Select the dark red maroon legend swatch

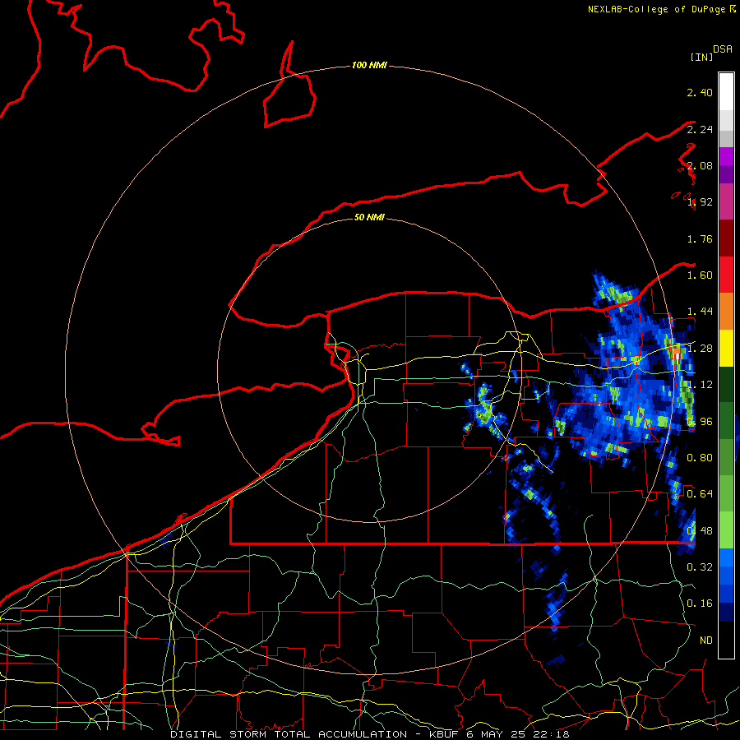pos(726,238)
